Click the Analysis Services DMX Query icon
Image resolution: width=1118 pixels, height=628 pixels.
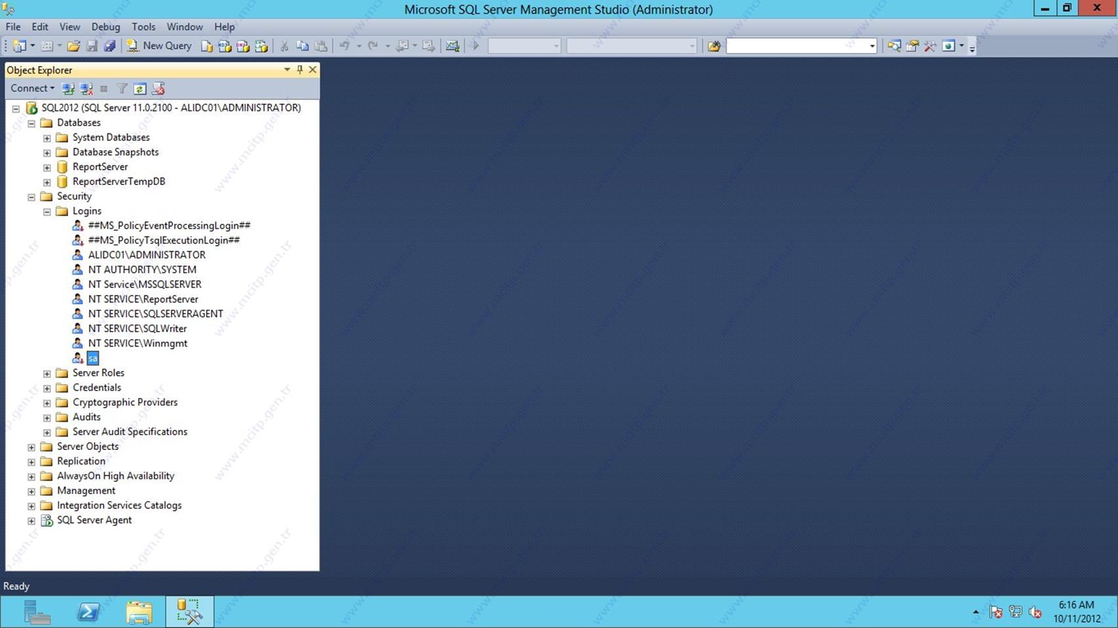point(243,46)
